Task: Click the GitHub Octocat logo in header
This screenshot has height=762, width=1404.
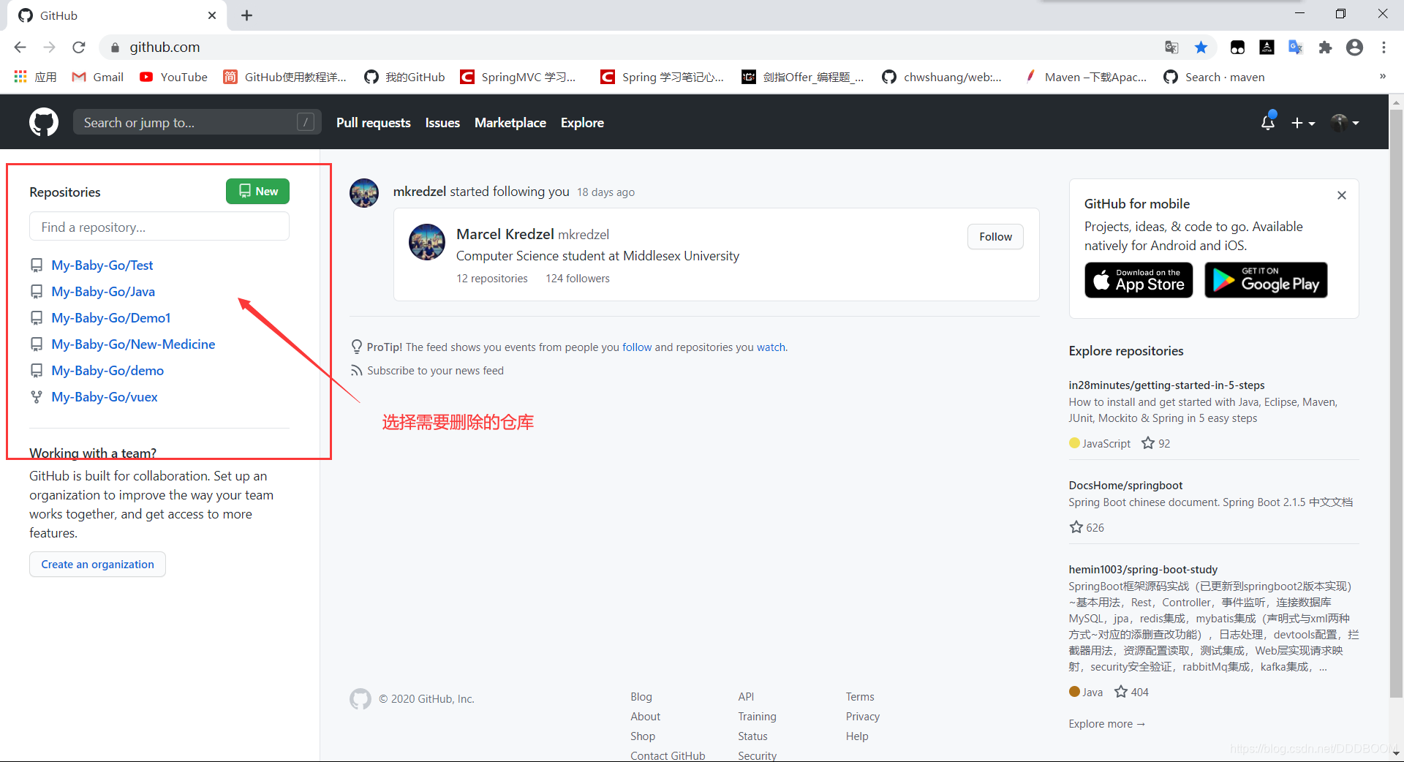Action: point(44,122)
